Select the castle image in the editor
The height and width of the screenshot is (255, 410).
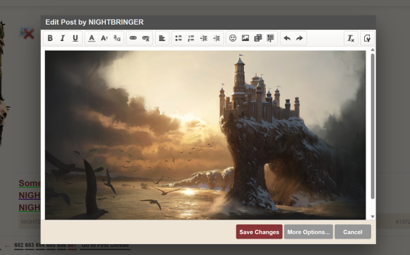coord(205,135)
